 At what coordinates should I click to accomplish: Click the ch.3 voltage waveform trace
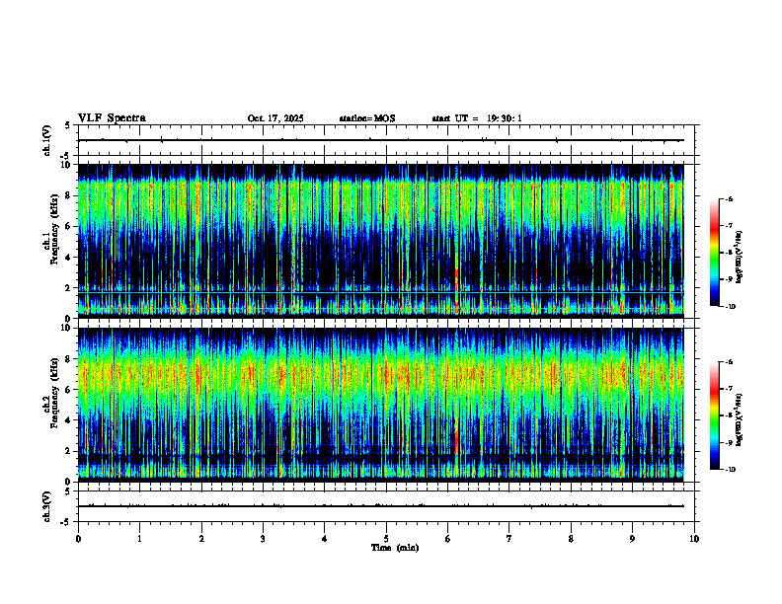(380, 506)
